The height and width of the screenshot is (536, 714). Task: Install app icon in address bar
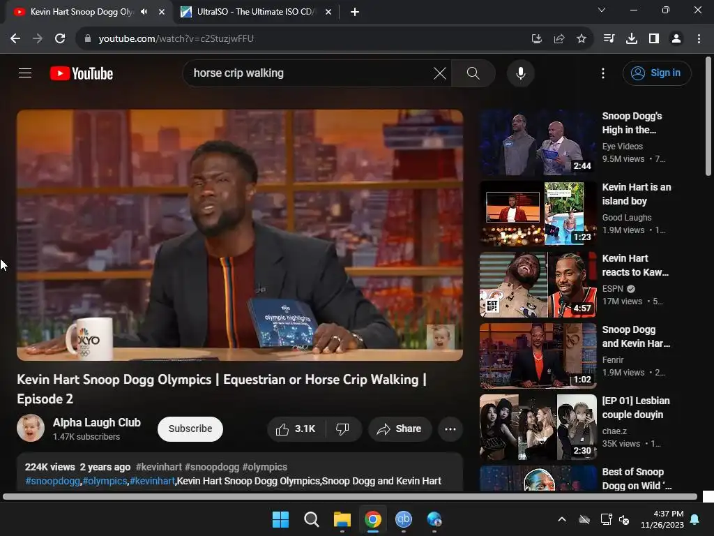pos(537,39)
